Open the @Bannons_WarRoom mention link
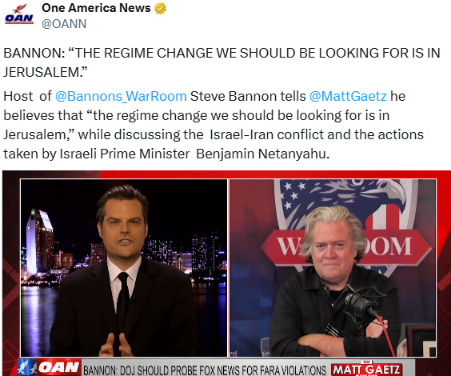This screenshot has width=451, height=376. [121, 96]
